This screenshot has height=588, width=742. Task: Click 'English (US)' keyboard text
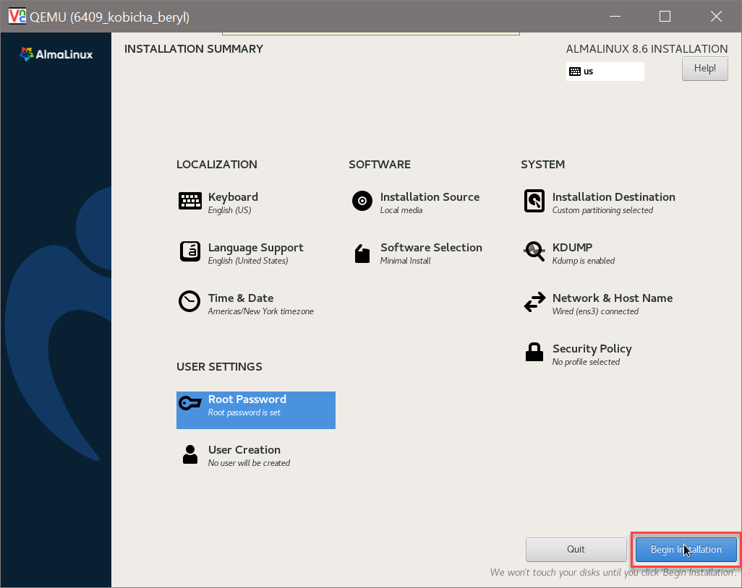click(229, 210)
